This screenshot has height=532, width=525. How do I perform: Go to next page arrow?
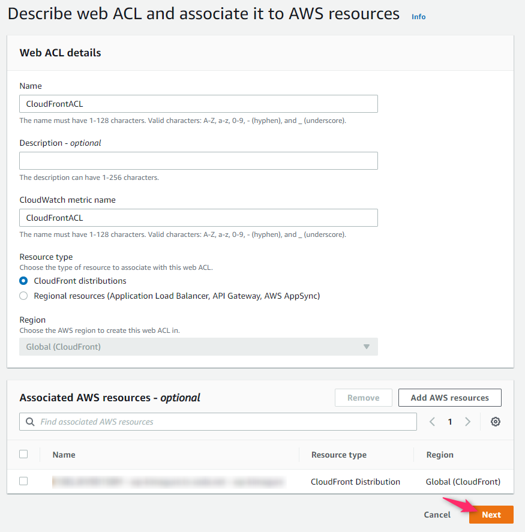click(x=467, y=422)
